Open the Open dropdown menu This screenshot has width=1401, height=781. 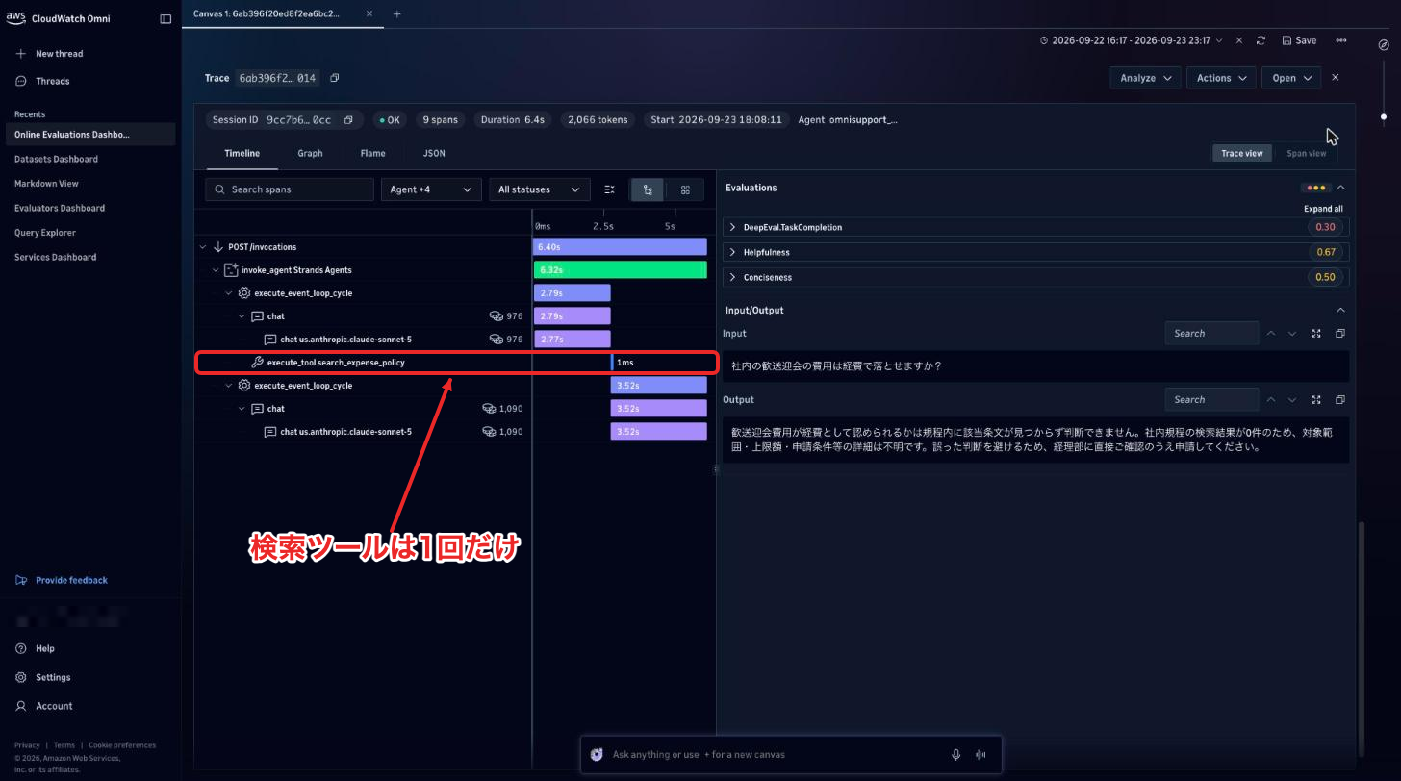click(1290, 78)
